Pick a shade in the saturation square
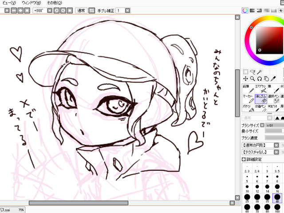Image resolution: width=284 pixels, height=213 pixels. coord(269,40)
